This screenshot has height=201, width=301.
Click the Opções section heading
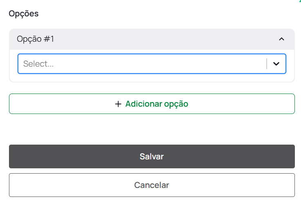pos(24,13)
